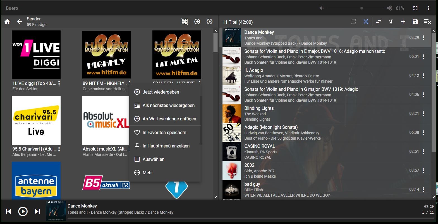Image resolution: width=438 pixels, height=224 pixels.
Task: Select An Warteschlange anfügen
Action: point(165,119)
